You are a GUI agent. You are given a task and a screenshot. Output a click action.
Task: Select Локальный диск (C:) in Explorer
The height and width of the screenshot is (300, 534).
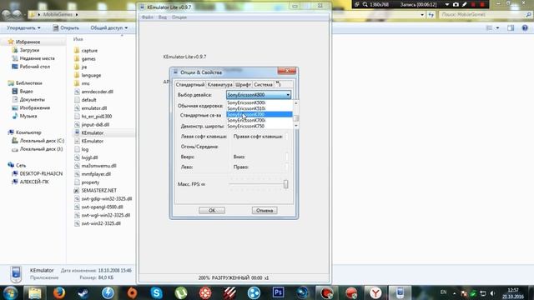pos(42,141)
